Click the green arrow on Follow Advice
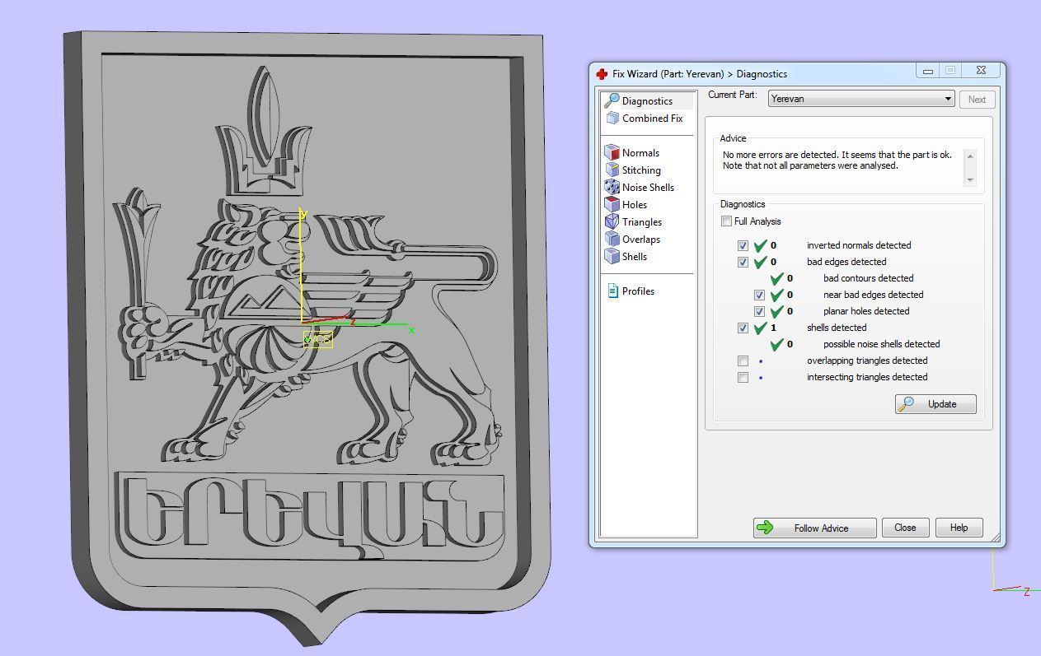Viewport: 1041px width, 656px height. 765,528
